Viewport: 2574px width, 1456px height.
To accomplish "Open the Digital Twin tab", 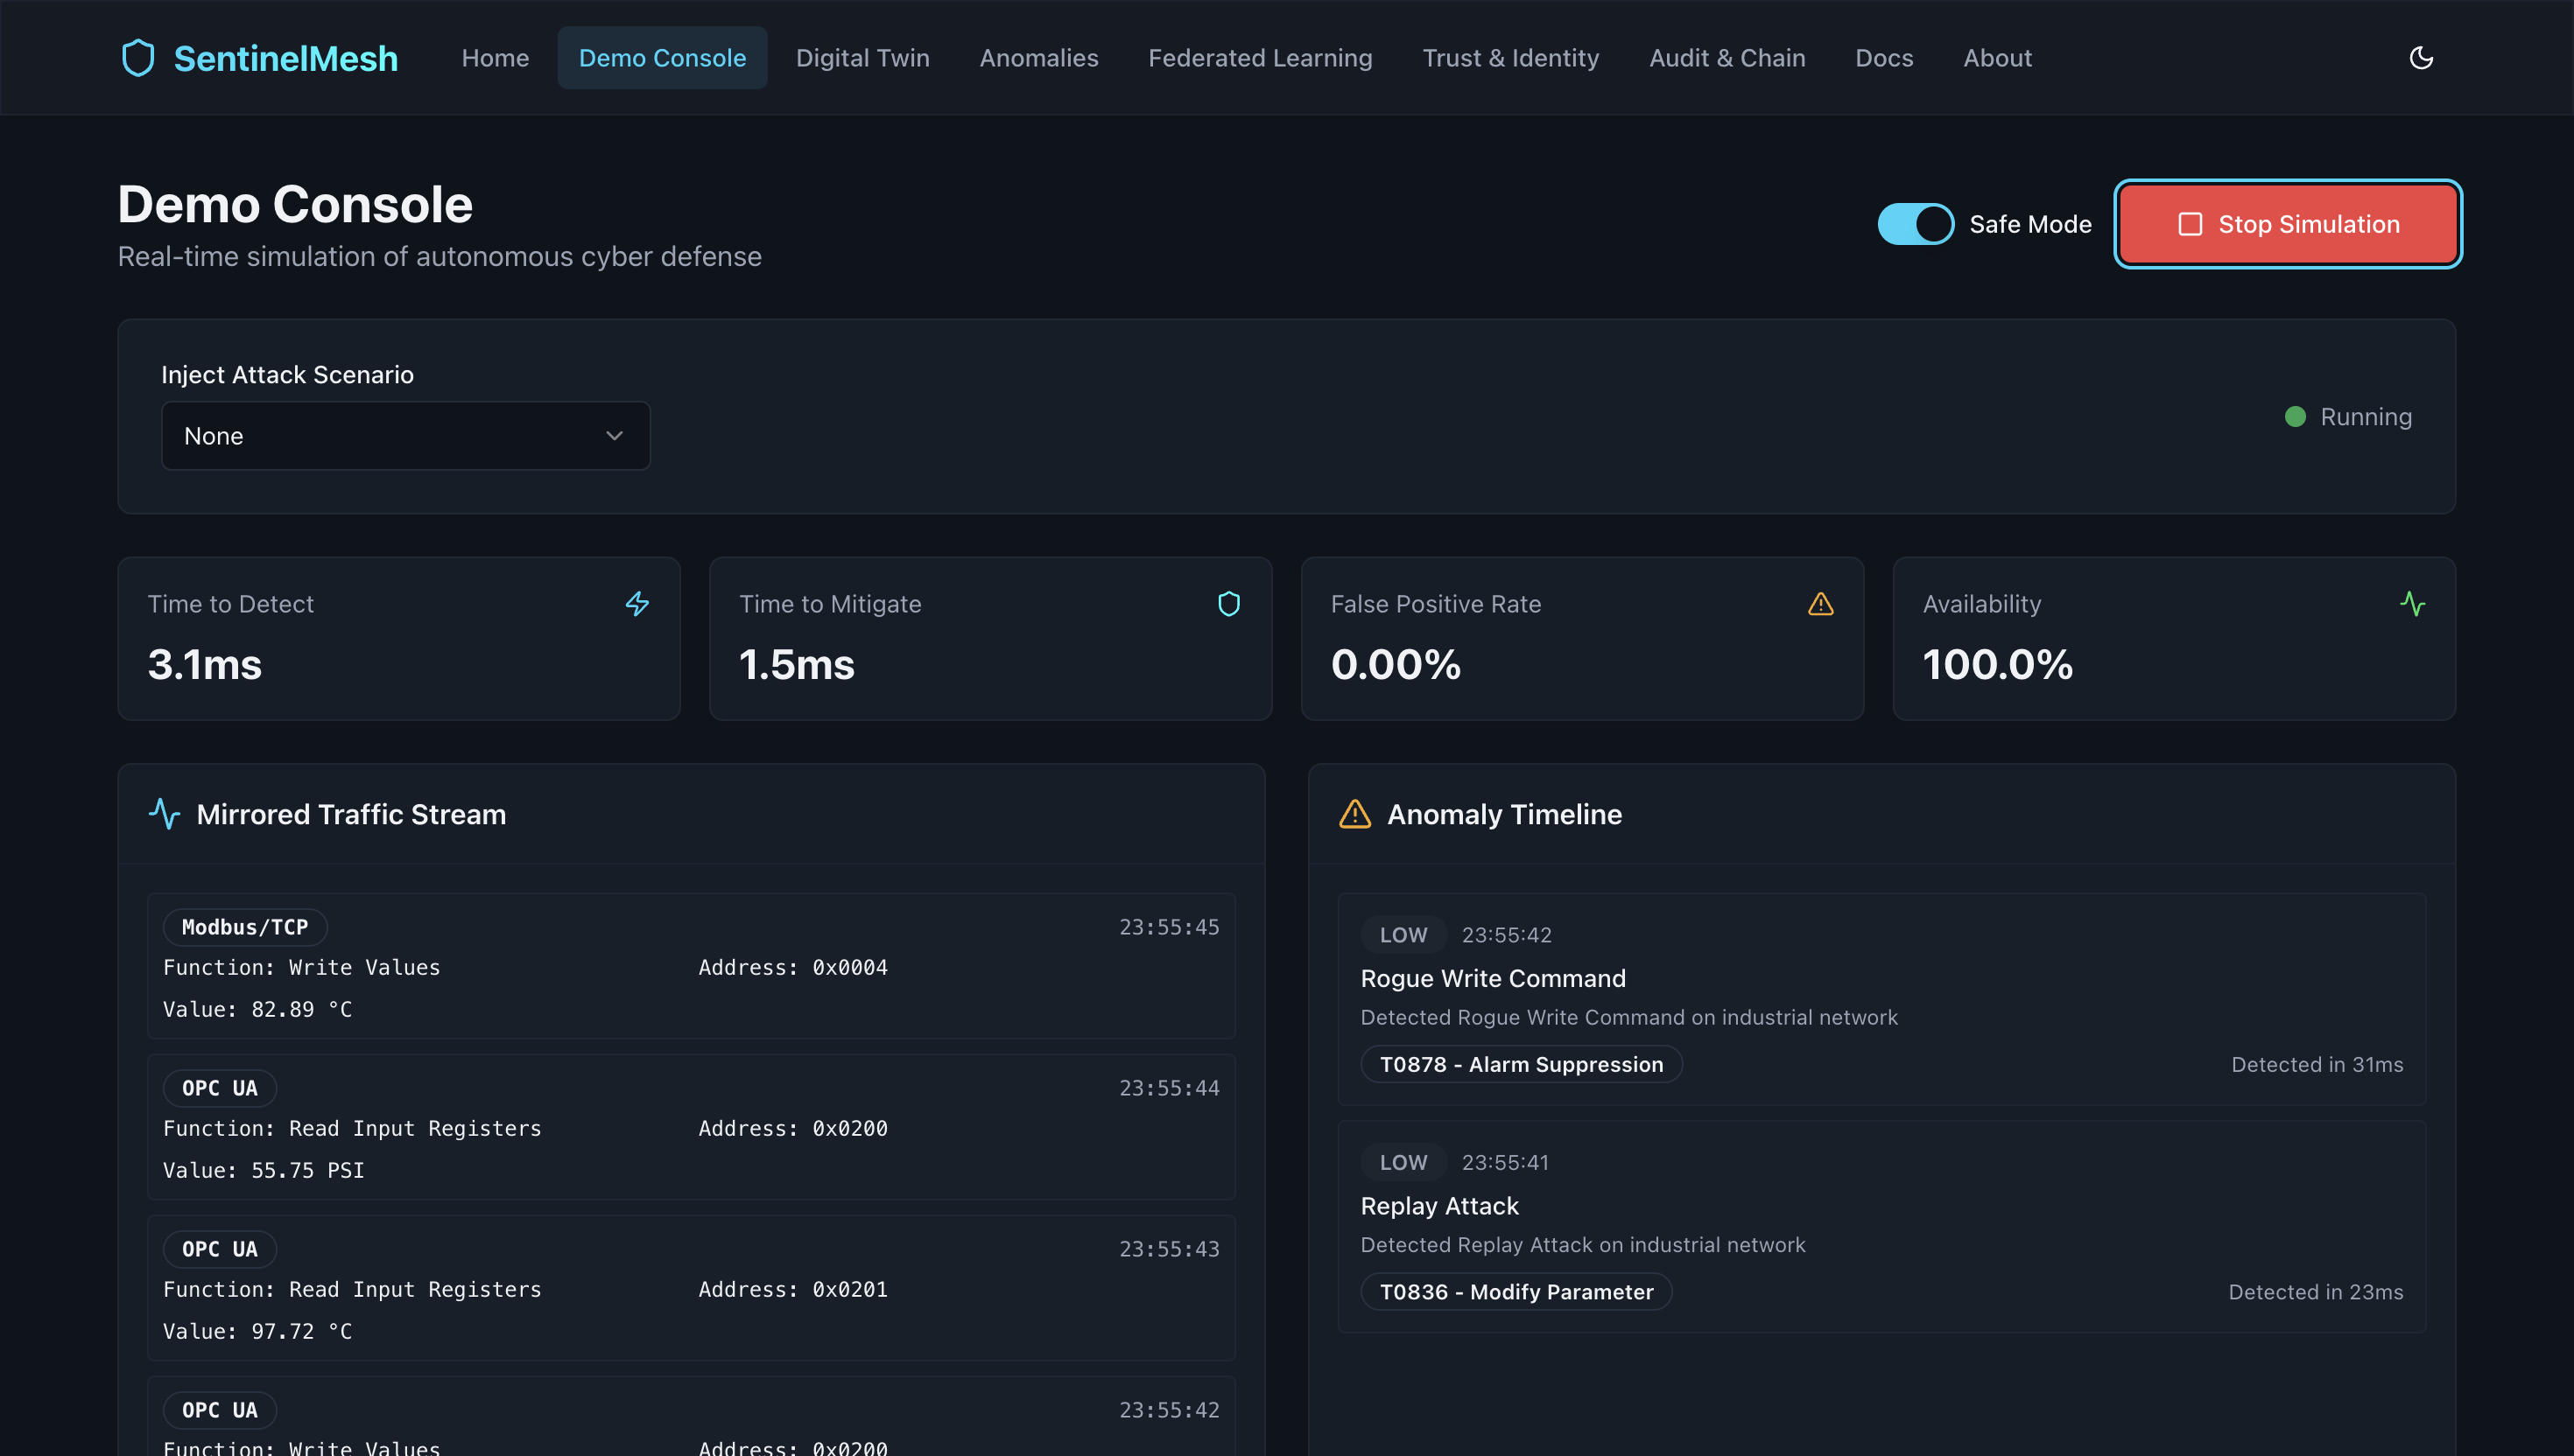I will click(x=862, y=58).
